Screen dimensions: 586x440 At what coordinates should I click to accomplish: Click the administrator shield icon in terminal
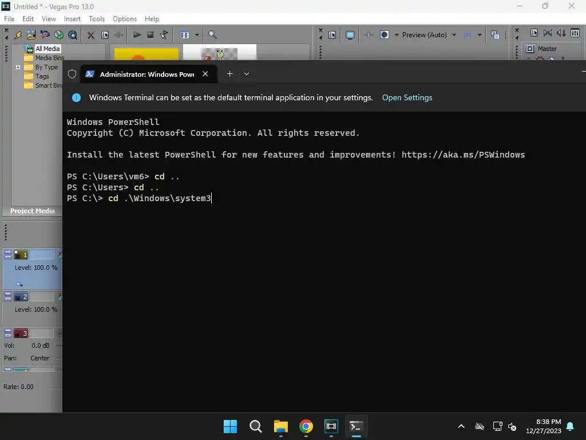pos(72,74)
